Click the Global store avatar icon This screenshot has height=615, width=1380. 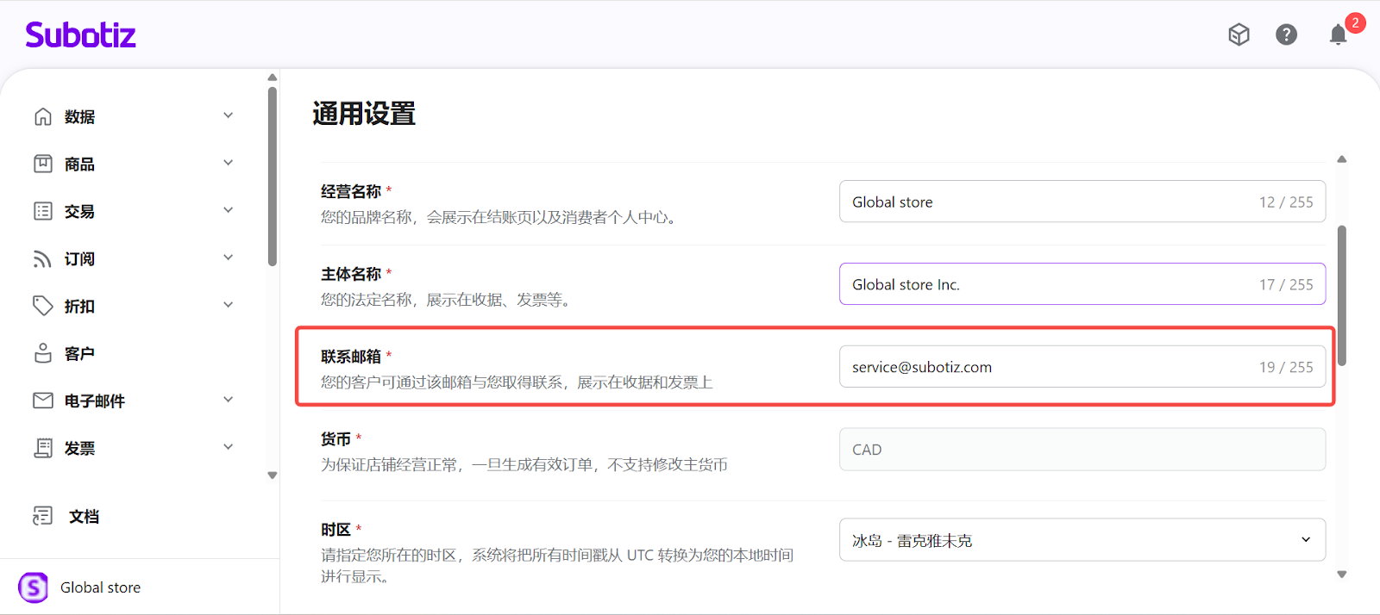tap(34, 587)
